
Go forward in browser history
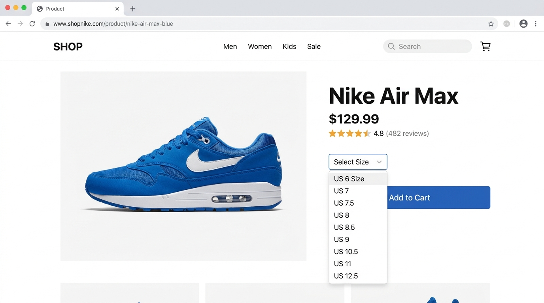(20, 24)
